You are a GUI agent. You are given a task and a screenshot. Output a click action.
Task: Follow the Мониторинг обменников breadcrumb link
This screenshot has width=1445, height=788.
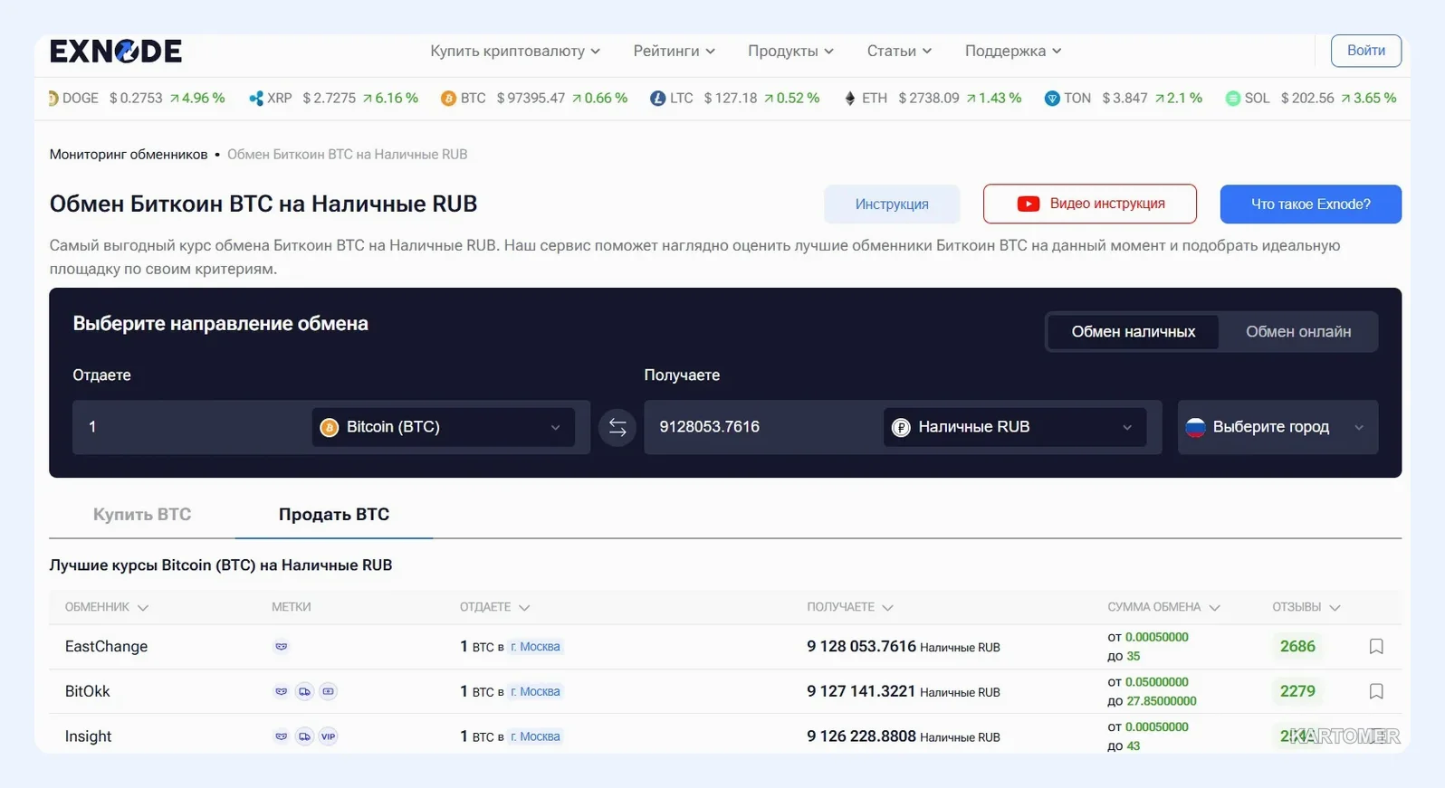coord(129,155)
